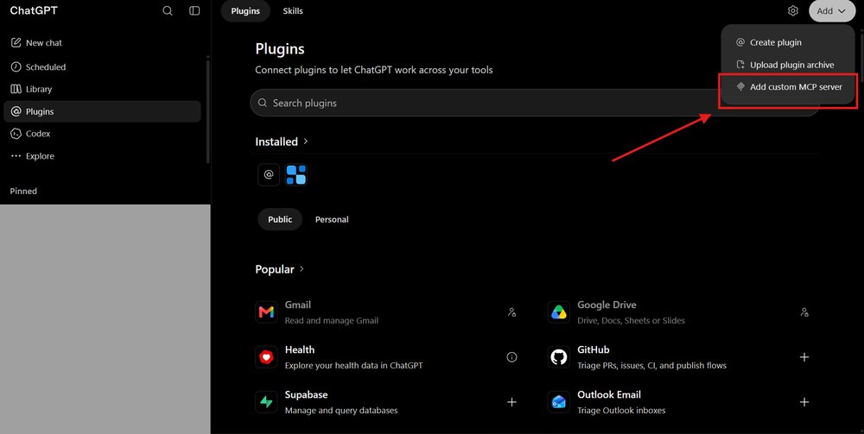Open the Supabase plugin icon
Image resolution: width=864 pixels, height=434 pixels.
click(x=267, y=402)
